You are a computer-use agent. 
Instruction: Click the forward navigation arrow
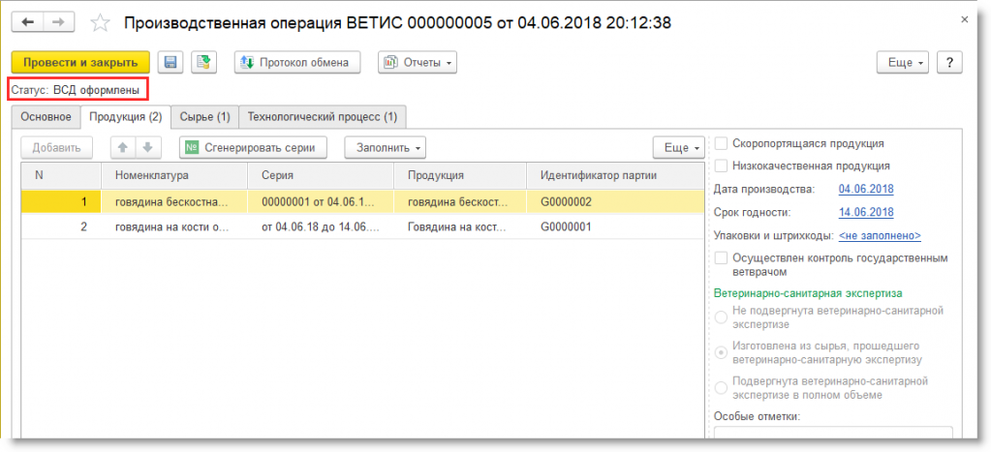click(57, 21)
